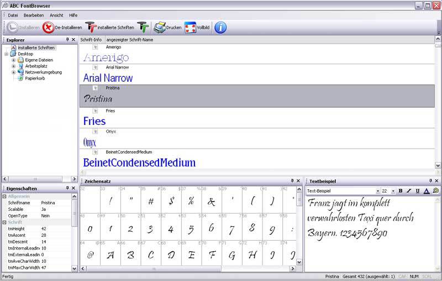Open the blue info icon
The image size is (442, 281).
tap(220, 28)
